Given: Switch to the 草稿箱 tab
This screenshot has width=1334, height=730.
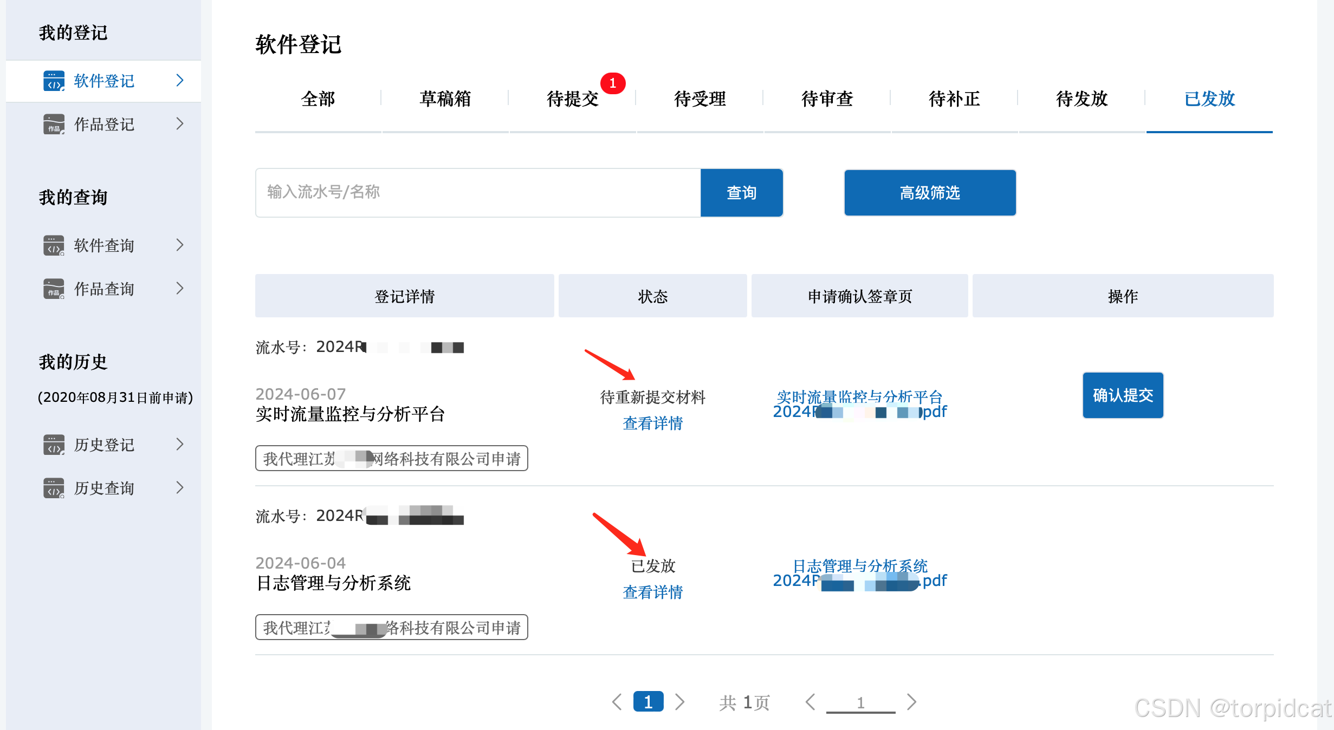Looking at the screenshot, I should coord(445,99).
